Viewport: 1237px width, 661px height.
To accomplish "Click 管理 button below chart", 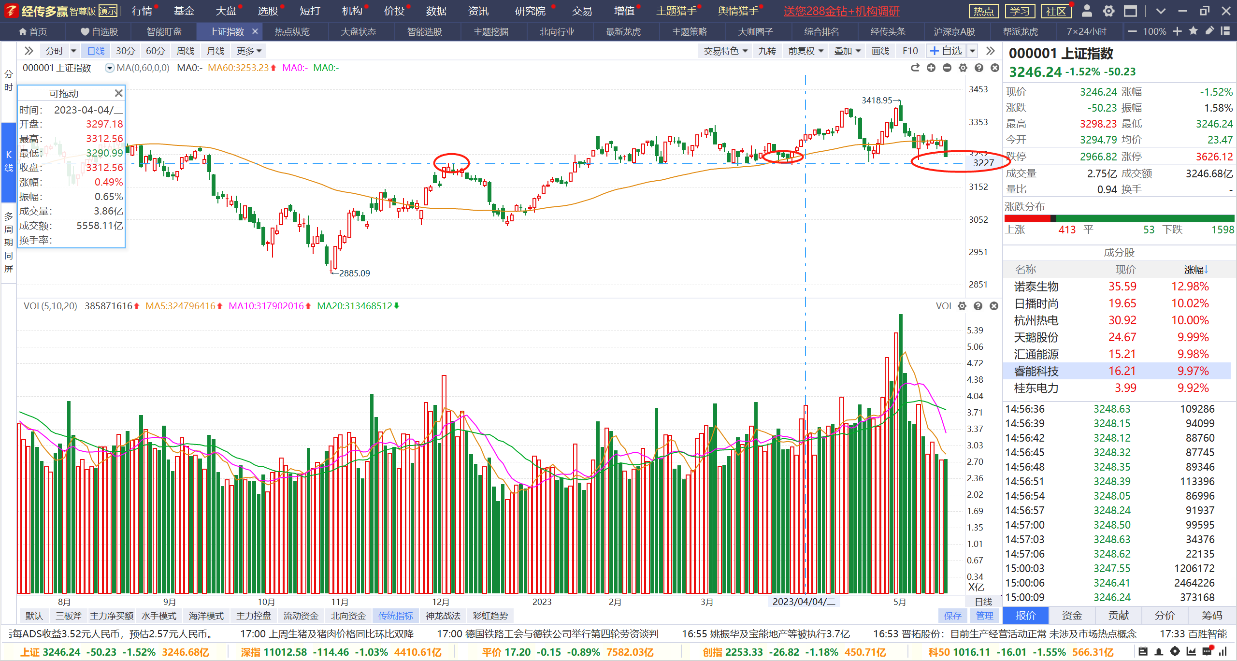I will (984, 616).
